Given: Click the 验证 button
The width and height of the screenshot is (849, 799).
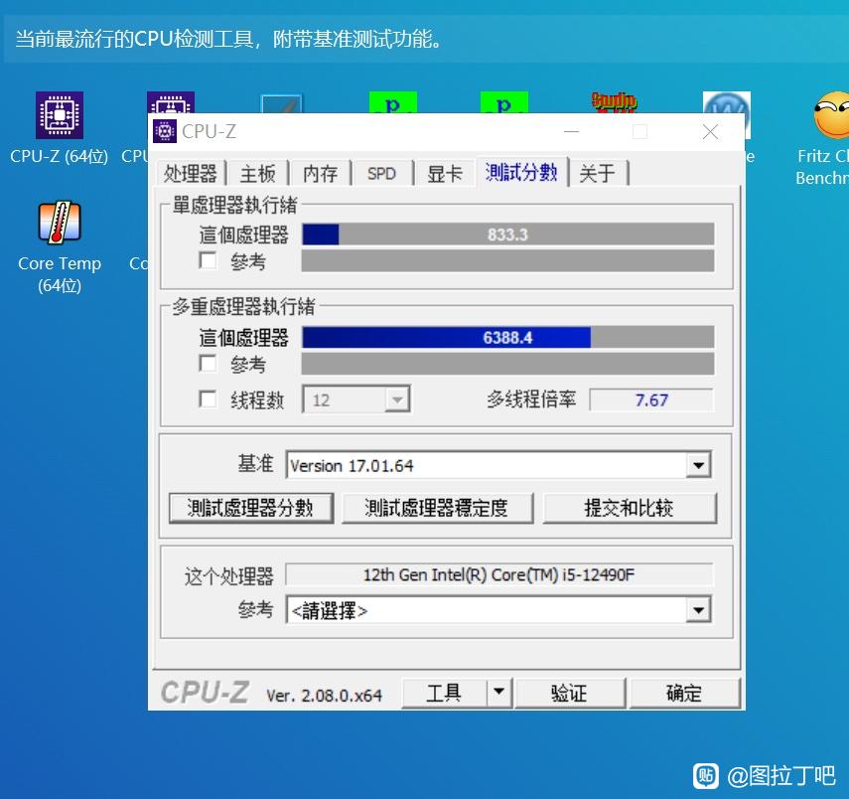Looking at the screenshot, I should coord(570,693).
